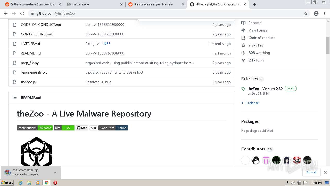Open requirements.txt file
The image size is (330, 186).
[x=34, y=72]
